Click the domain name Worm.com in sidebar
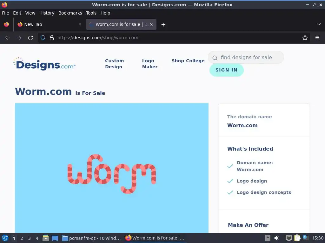This screenshot has height=243, width=325. 242,125
